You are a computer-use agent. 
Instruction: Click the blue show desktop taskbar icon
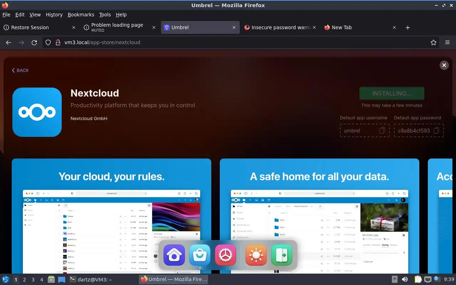click(x=62, y=279)
